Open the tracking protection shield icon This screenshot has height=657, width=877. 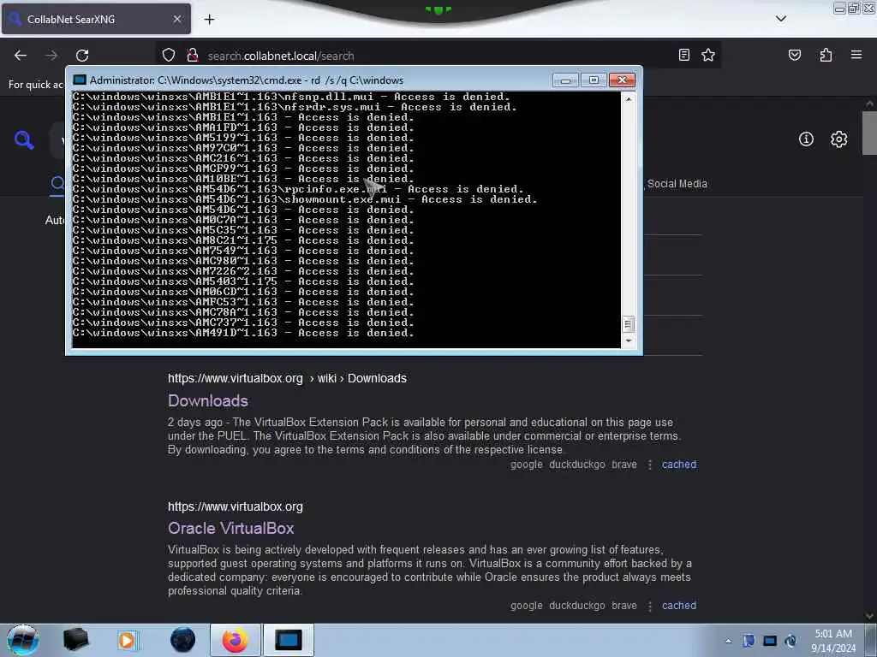[169, 56]
